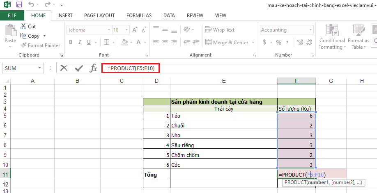The height and width of the screenshot is (193, 377).
Task: Click the Paste clipboard icon
Action: (11, 30)
